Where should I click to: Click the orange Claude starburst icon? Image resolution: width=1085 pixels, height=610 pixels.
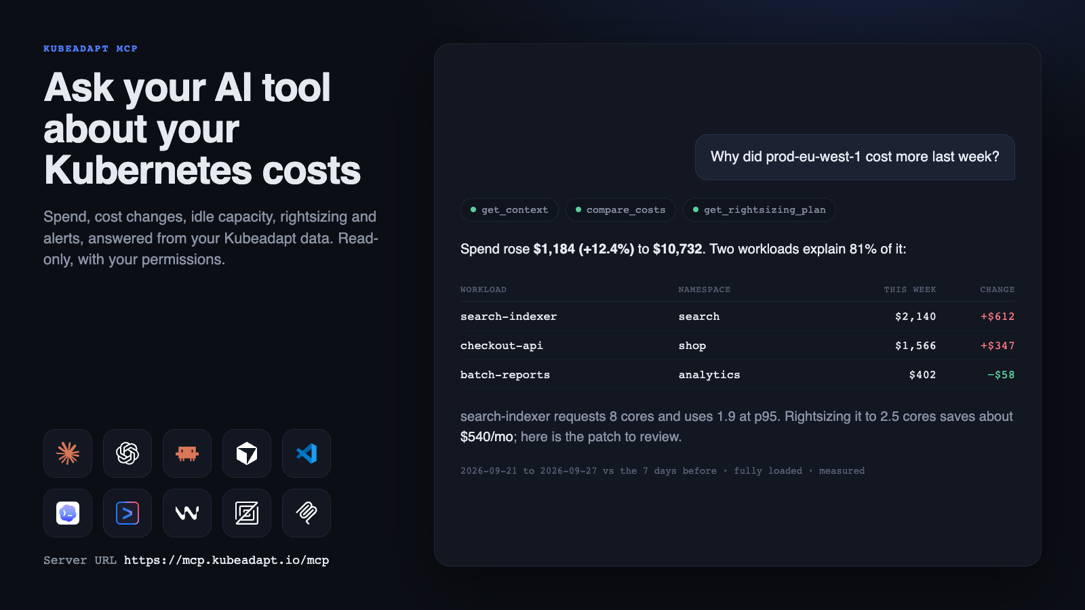tap(68, 453)
